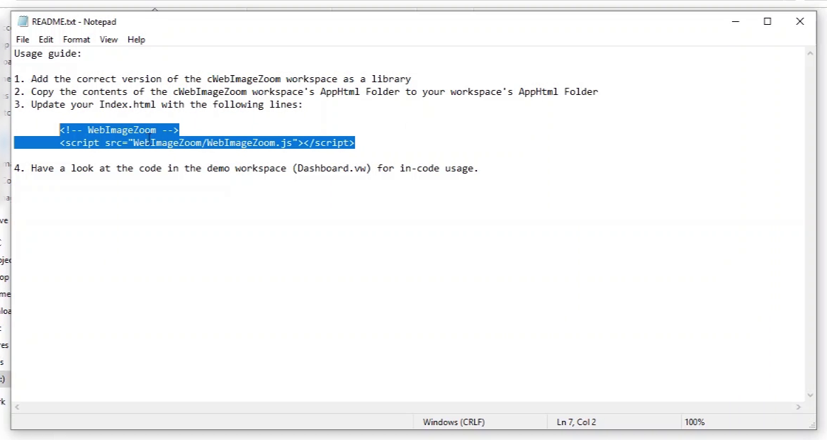Click the word 'Dashboard.vw' in step 4
This screenshot has height=440, width=827.
point(332,169)
